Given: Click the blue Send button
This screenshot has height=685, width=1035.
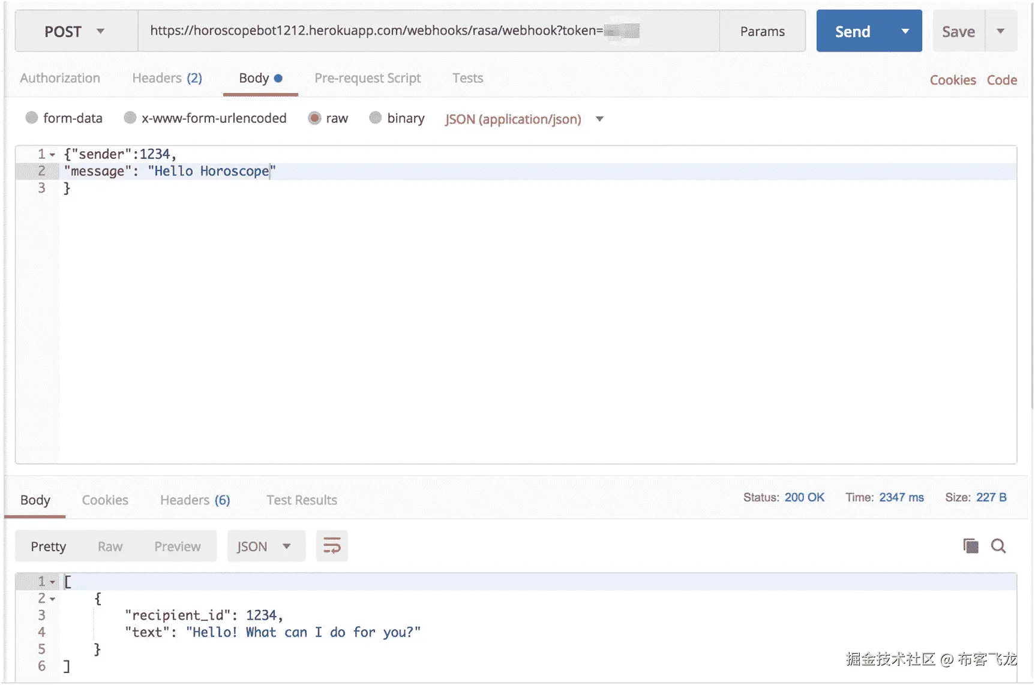Looking at the screenshot, I should pos(853,31).
